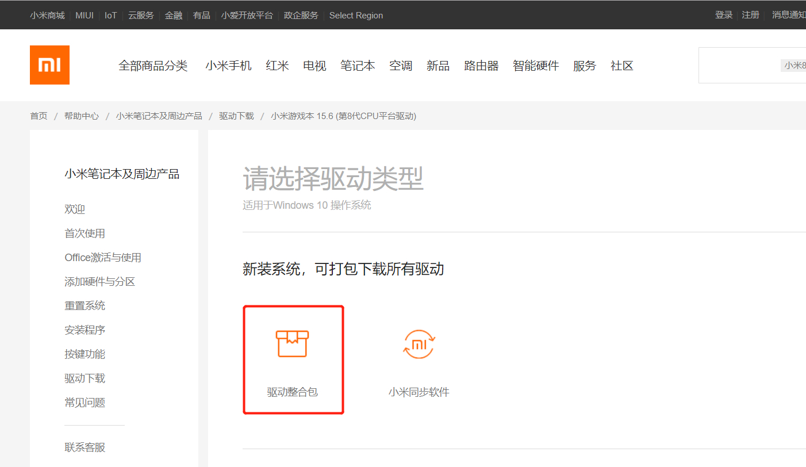806x467 pixels.
Task: Select 电视 in the main navigation
Action: coord(315,66)
